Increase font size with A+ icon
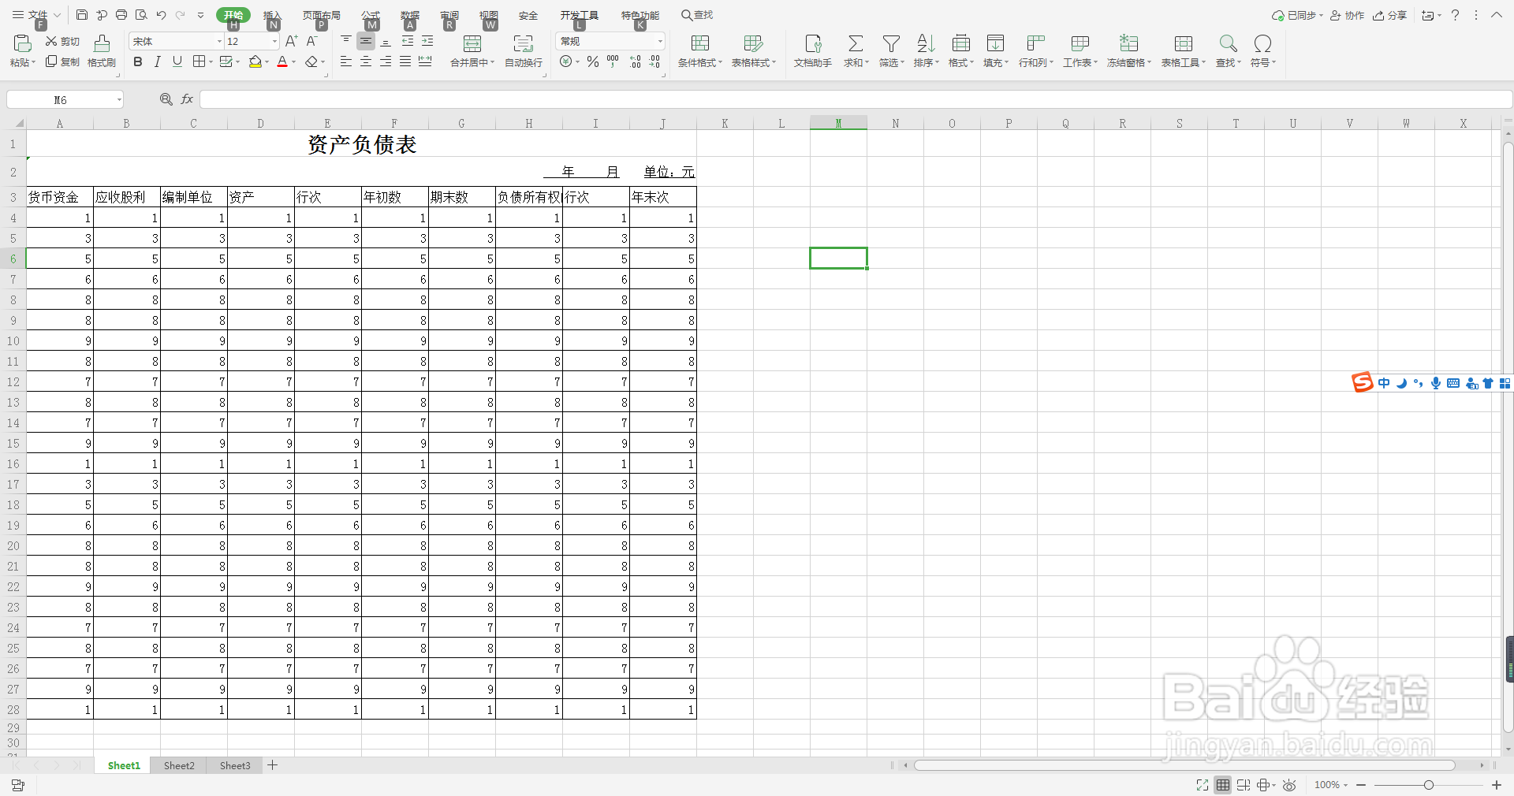Viewport: 1514px width, 796px height. click(291, 41)
